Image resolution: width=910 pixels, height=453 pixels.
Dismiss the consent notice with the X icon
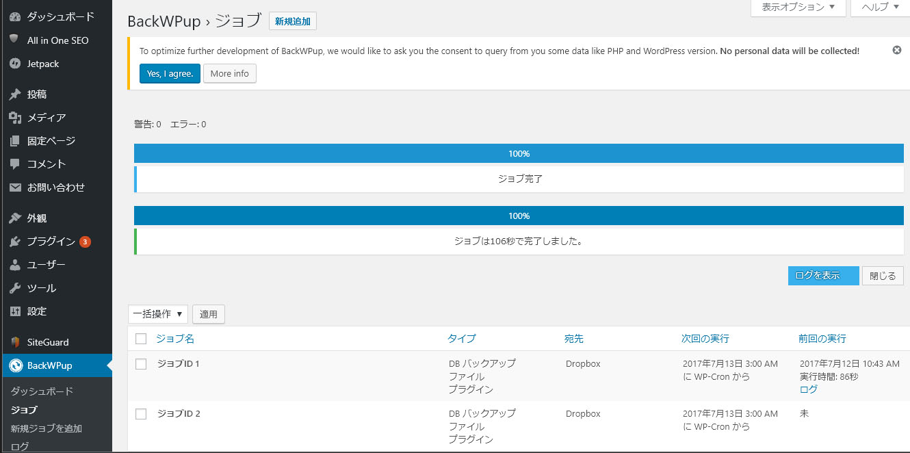pyautogui.click(x=897, y=50)
